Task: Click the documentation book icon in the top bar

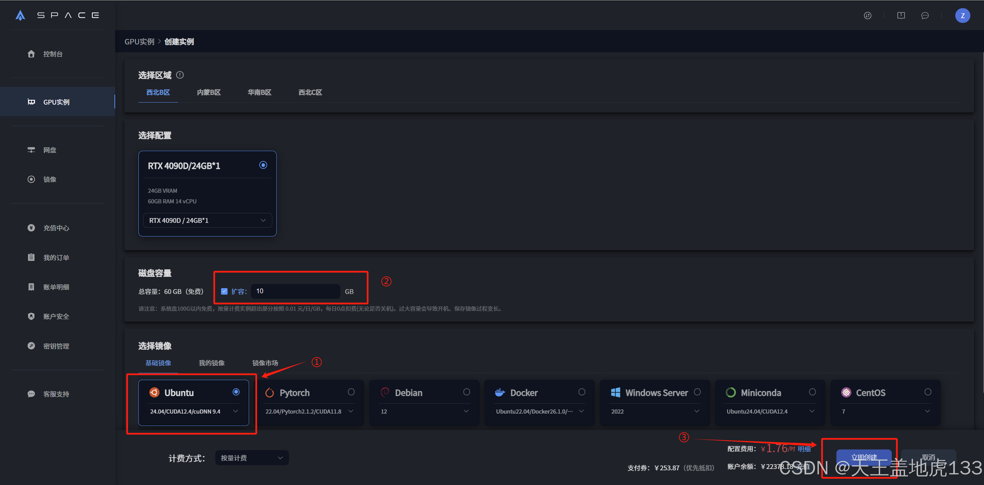Action: [x=901, y=16]
